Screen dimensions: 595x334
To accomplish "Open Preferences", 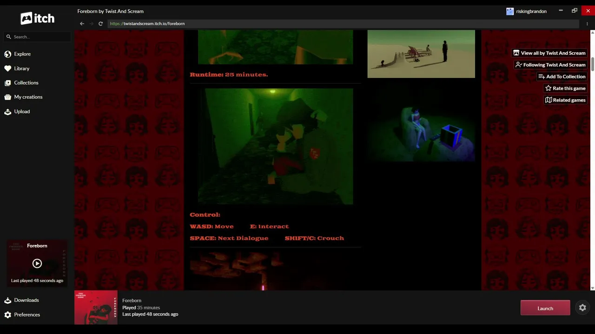I will pyautogui.click(x=27, y=315).
